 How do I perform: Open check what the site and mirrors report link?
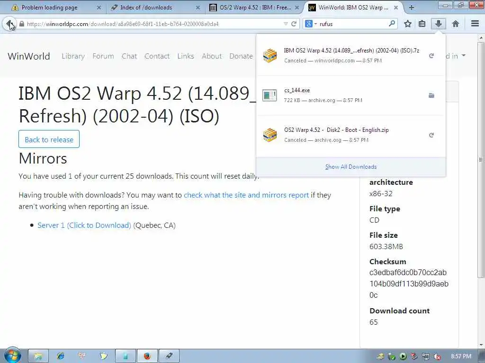(x=246, y=195)
